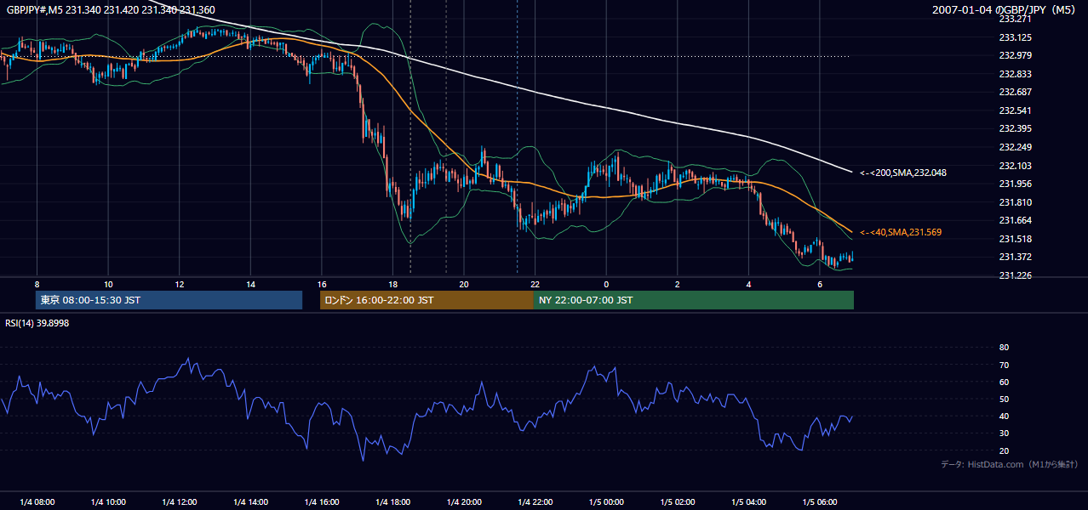Click the RSI(14) 39.8998 indicator label
The image size is (1088, 510).
(37, 323)
